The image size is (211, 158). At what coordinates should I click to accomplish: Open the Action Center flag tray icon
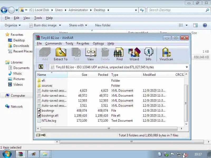tap(172, 154)
